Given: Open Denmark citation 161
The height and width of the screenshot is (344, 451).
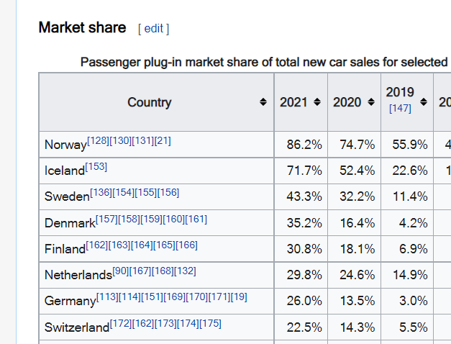Looking at the screenshot, I should (196, 219).
